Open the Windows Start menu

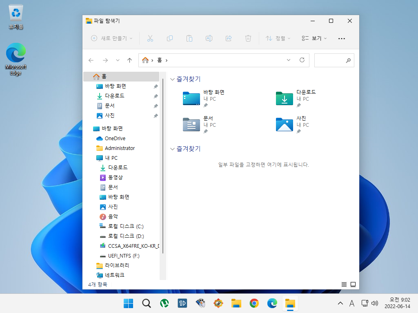128,303
